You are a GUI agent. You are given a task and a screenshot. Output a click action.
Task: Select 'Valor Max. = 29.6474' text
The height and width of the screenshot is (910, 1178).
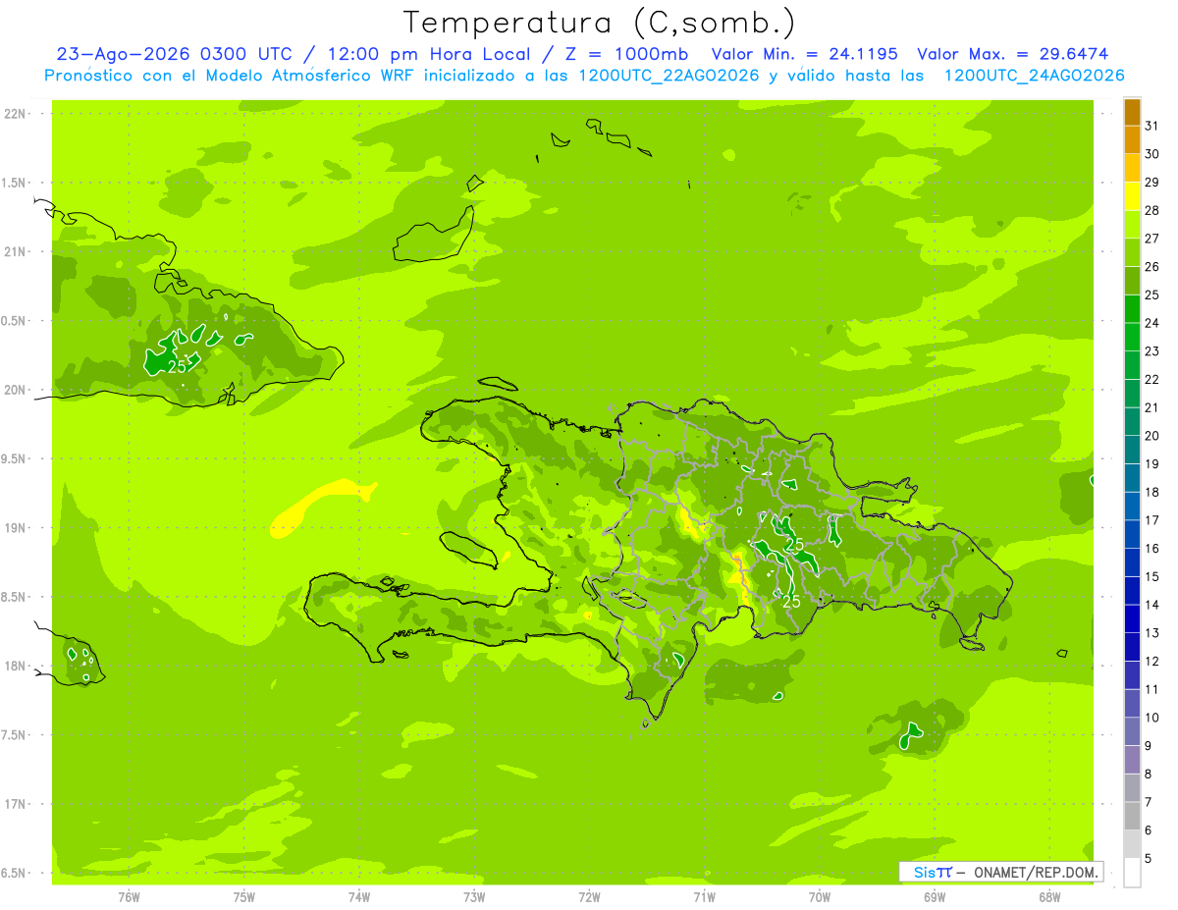(1013, 54)
